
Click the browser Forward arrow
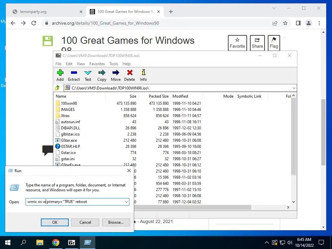click(x=23, y=23)
